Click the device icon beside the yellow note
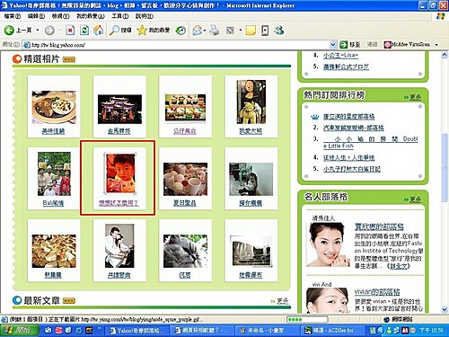The width and height of the screenshot is (449, 337). 265,30
